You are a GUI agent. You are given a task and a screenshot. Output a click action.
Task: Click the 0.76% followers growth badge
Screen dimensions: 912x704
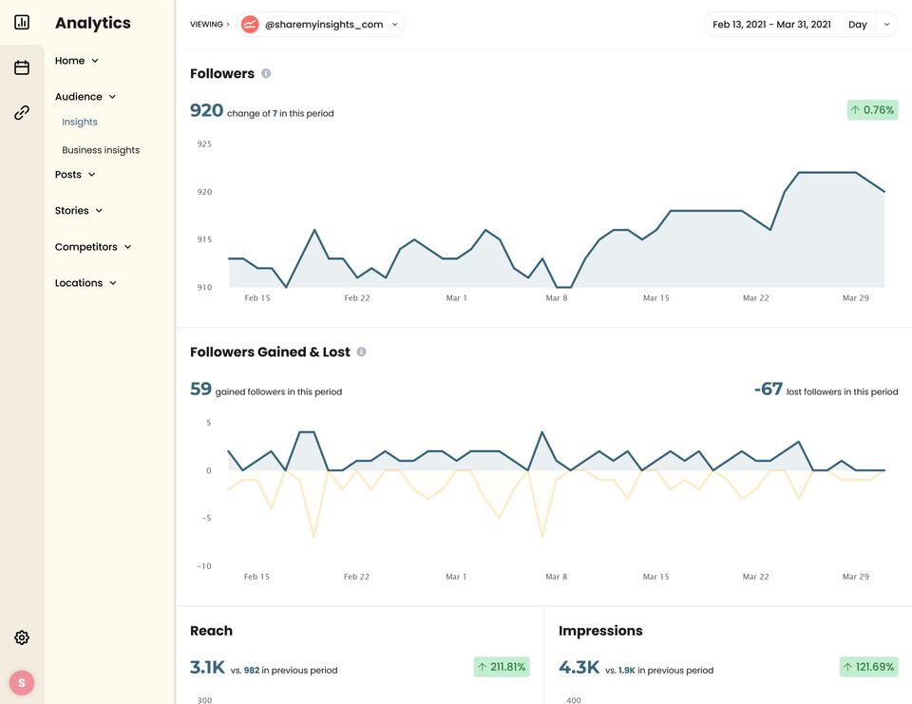(x=872, y=110)
